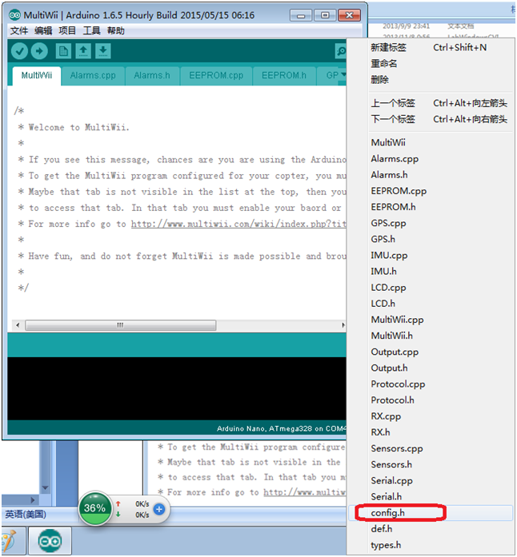Select Alarms.cpp in the dropdown list
The width and height of the screenshot is (517, 557).
pos(431,159)
